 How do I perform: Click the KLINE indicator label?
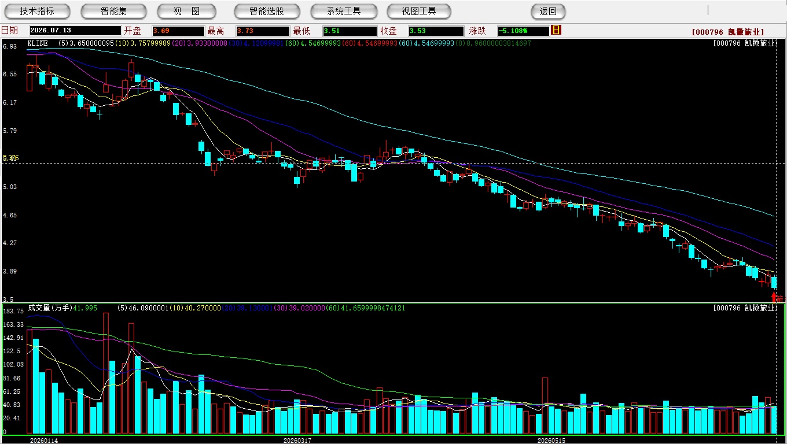click(x=38, y=43)
